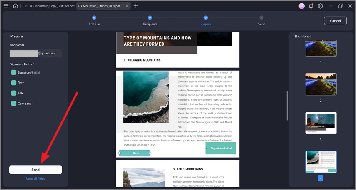Open page 3 thumbnail
Image resolution: width=356 pixels, height=190 pixels.
coord(321,123)
